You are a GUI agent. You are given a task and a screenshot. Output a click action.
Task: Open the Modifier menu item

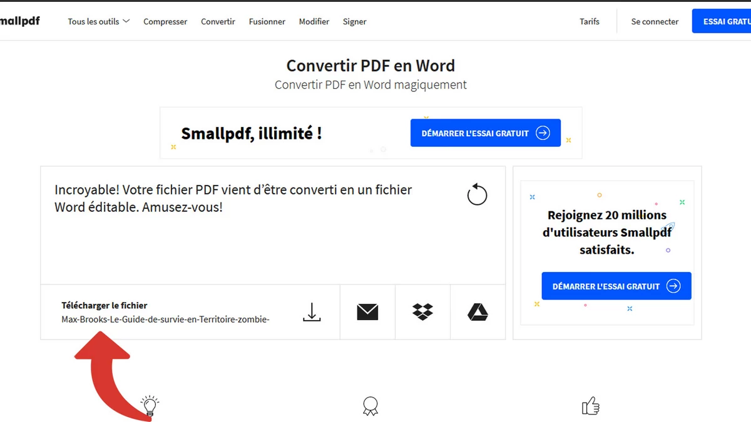(314, 21)
